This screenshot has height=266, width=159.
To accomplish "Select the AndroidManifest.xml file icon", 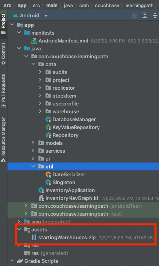I will coord(35,41).
